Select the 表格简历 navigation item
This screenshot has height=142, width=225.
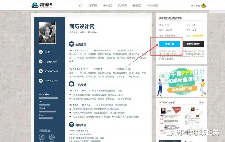coord(137,5)
